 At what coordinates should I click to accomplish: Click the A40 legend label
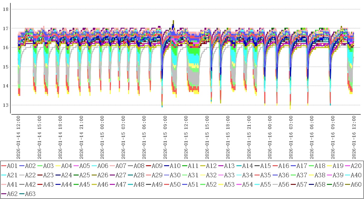click(x=356, y=175)
